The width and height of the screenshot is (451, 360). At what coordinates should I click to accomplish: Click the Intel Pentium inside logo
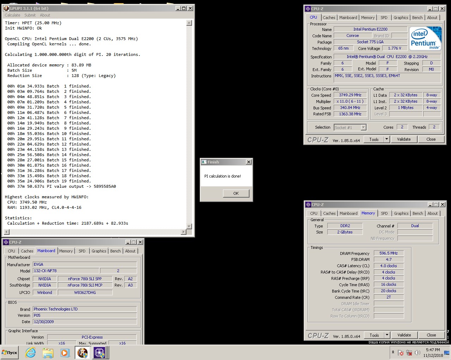point(425,39)
